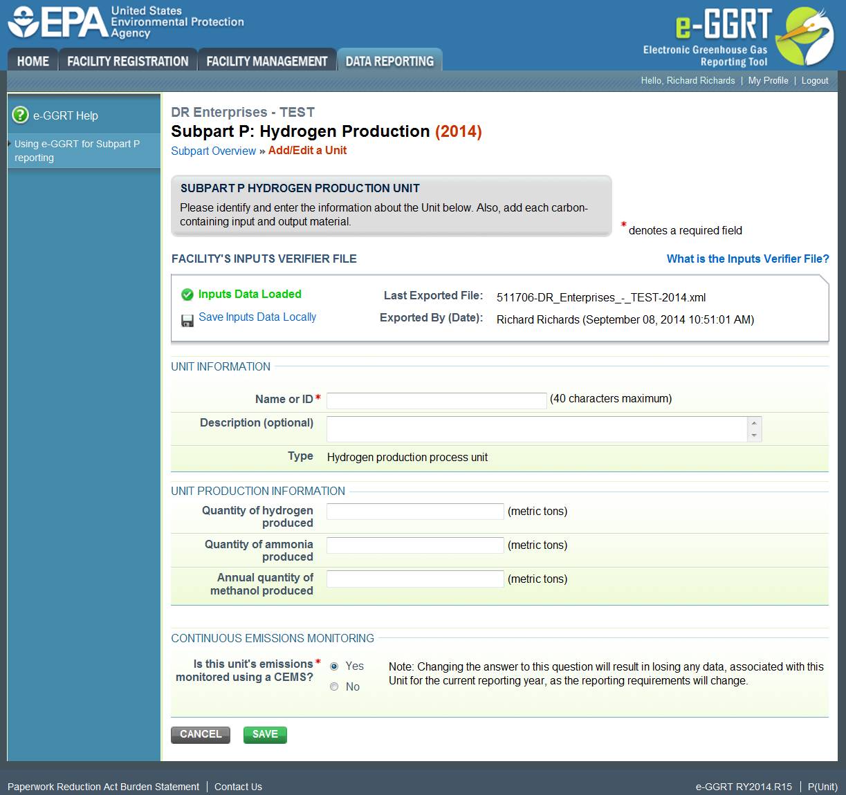The height and width of the screenshot is (795, 846).
Task: Open the HOME tab
Action: pyautogui.click(x=33, y=61)
